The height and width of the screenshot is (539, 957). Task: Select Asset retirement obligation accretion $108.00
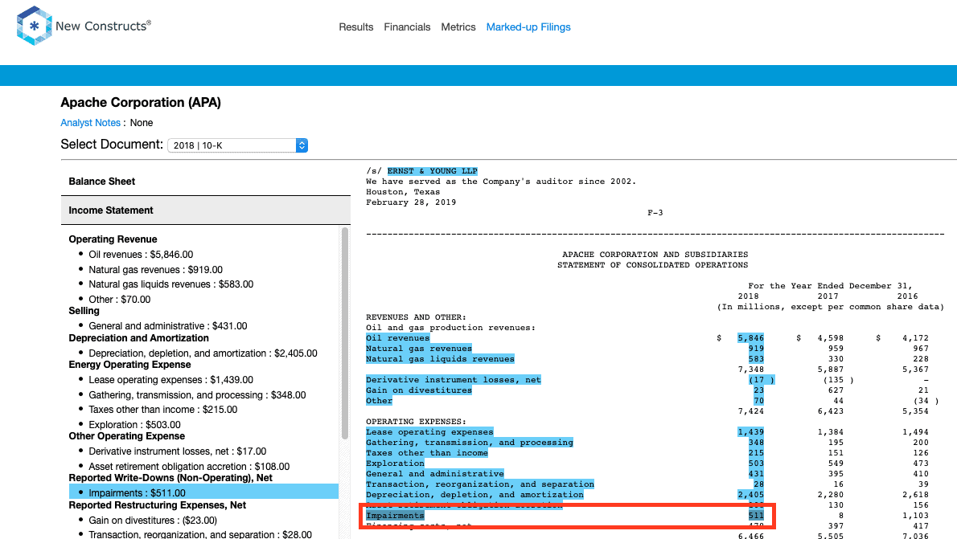[189, 467]
